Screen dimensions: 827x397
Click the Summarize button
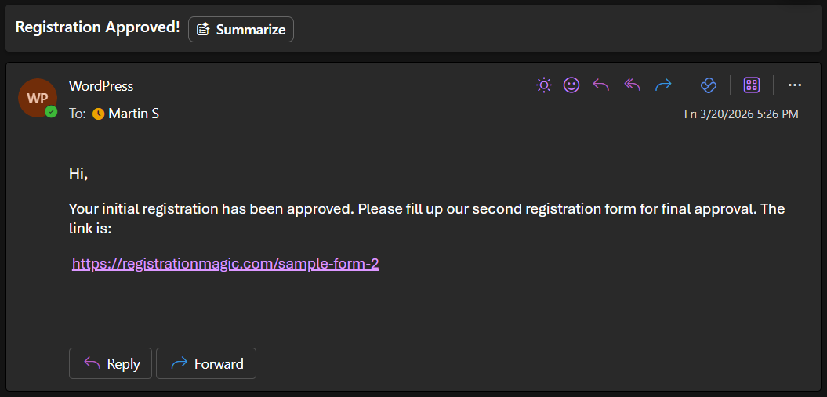[241, 29]
